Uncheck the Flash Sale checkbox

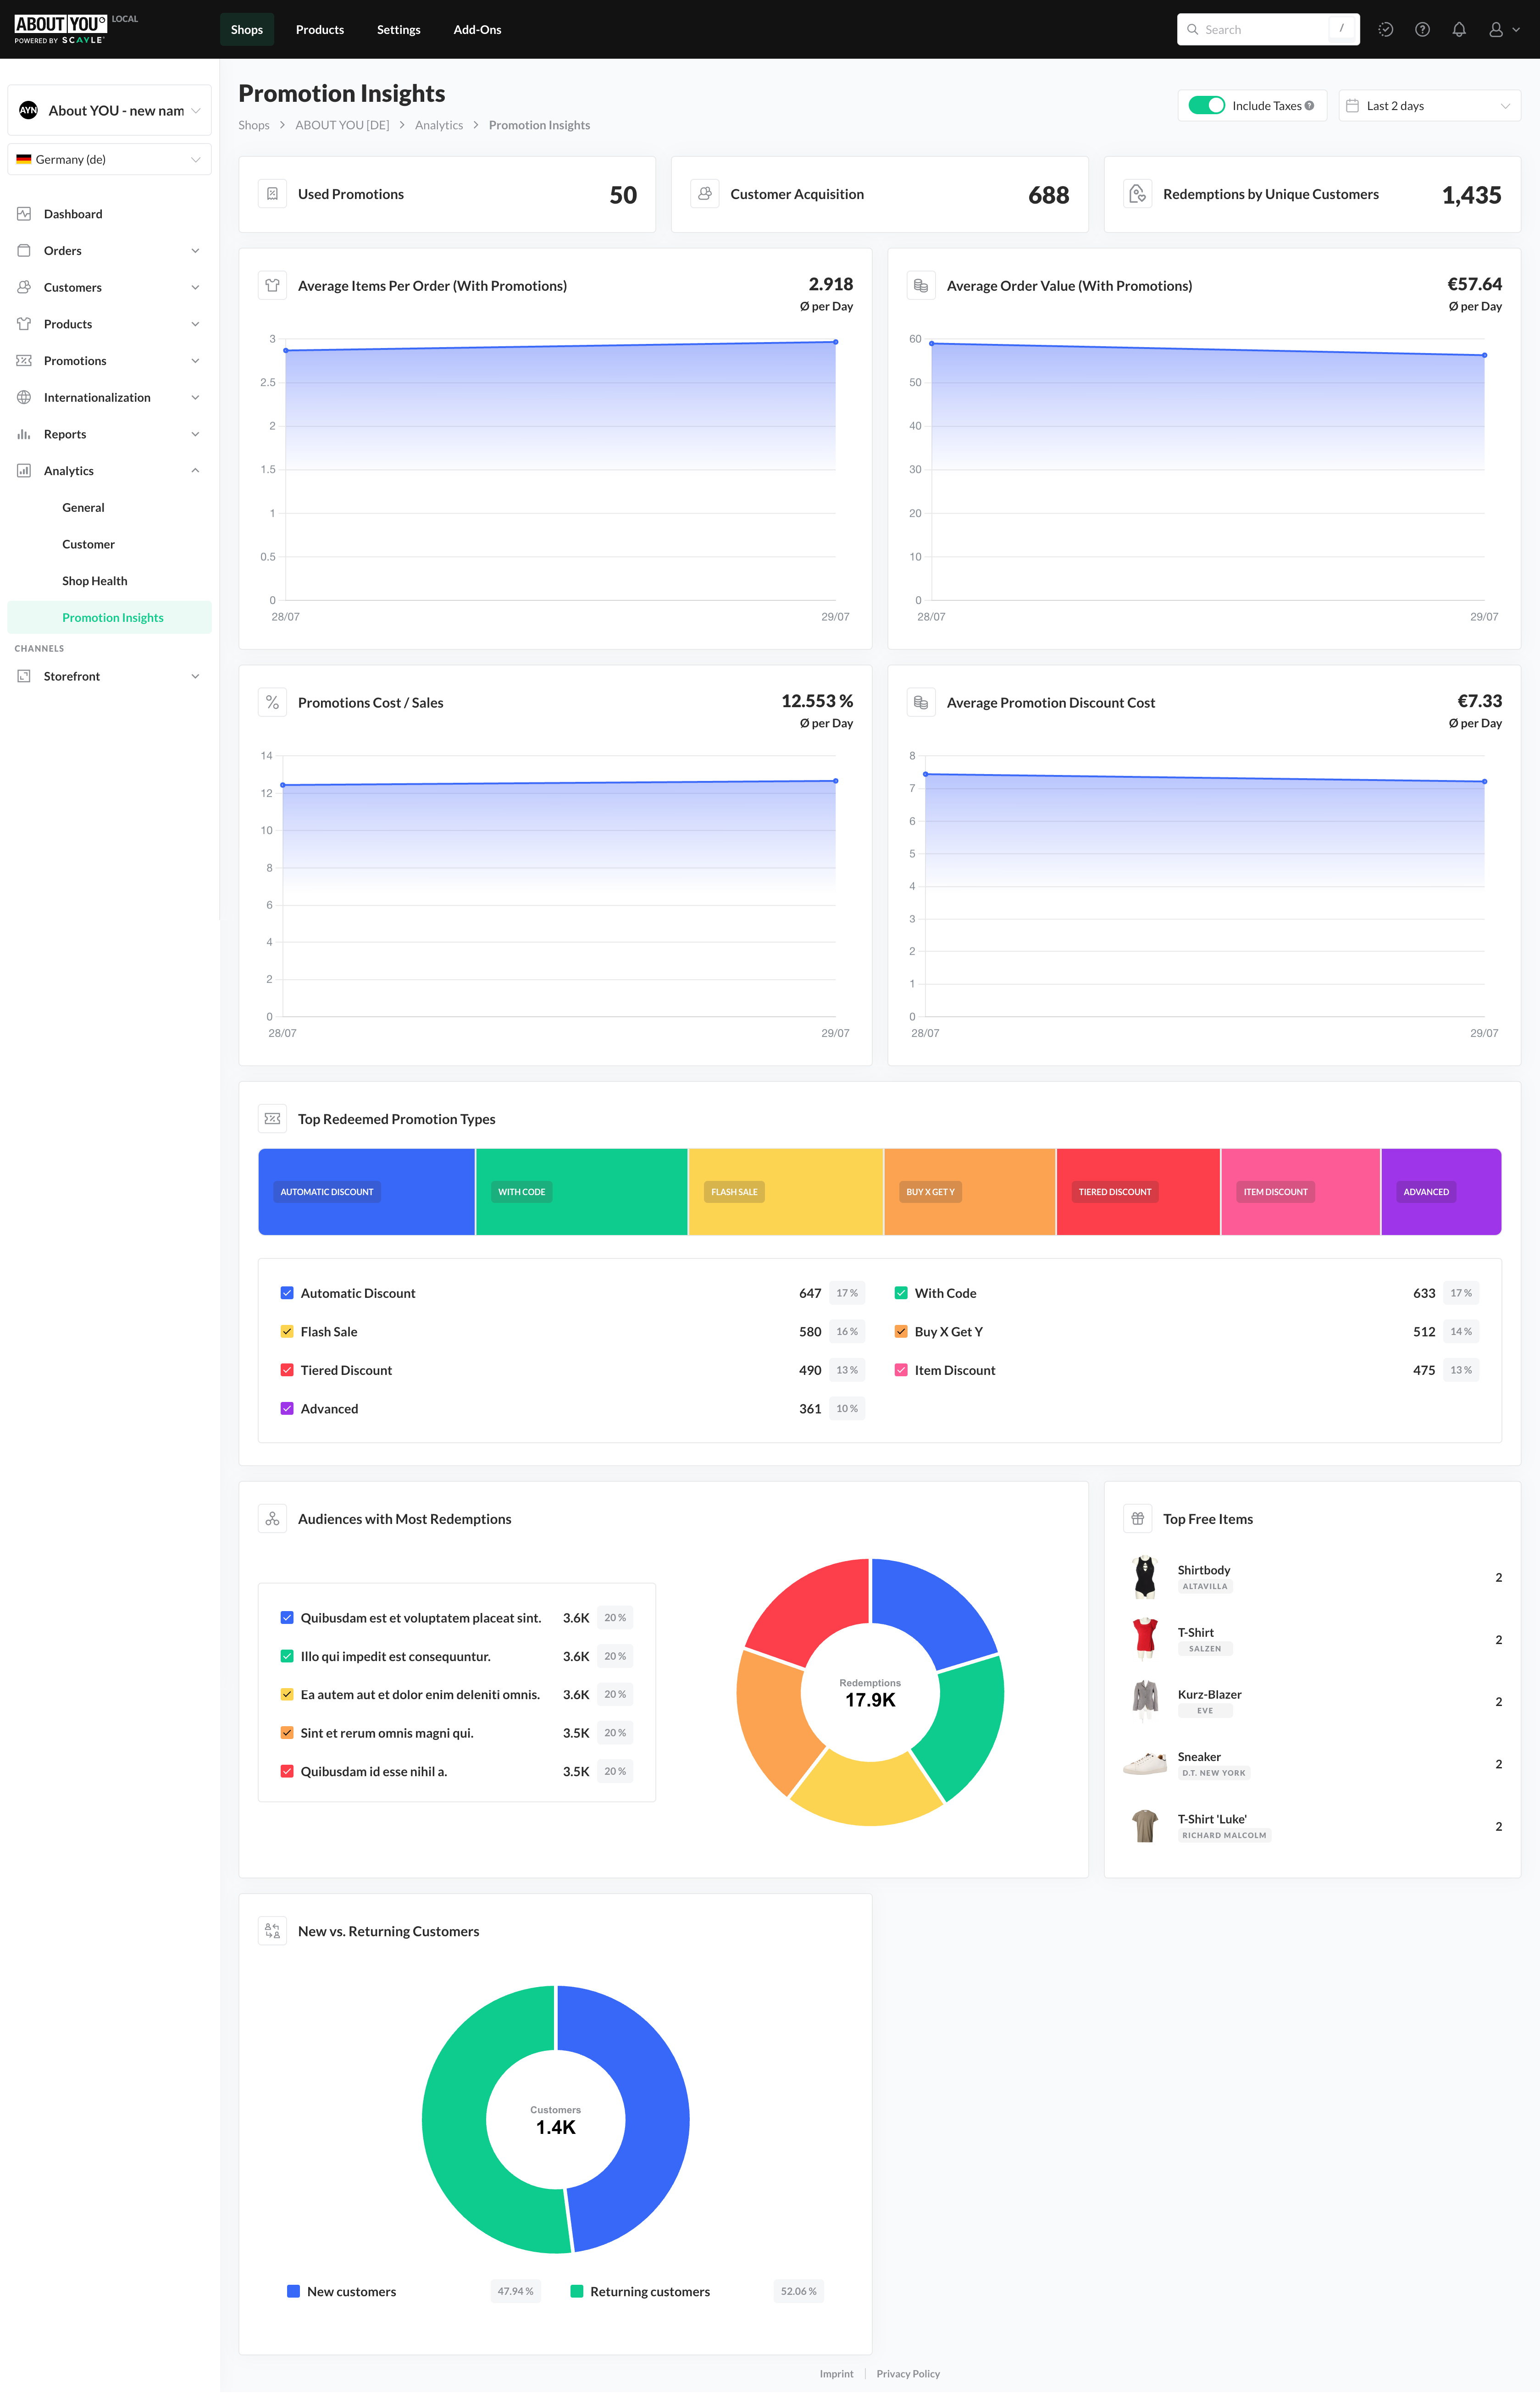point(287,1331)
